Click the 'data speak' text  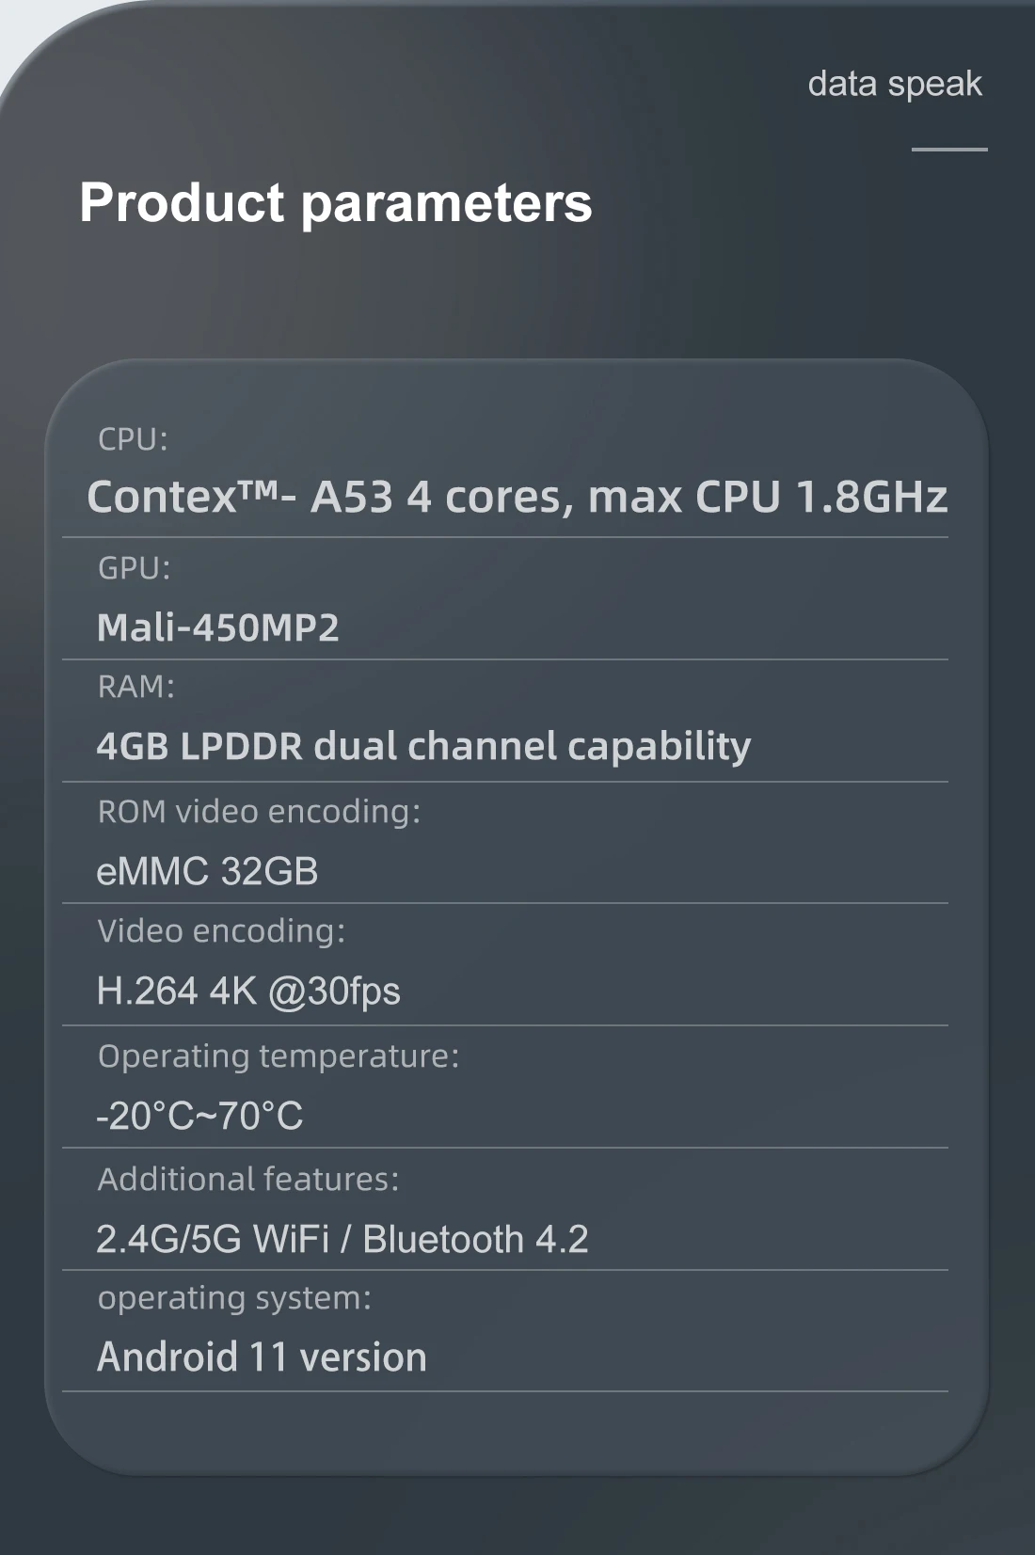point(894,85)
